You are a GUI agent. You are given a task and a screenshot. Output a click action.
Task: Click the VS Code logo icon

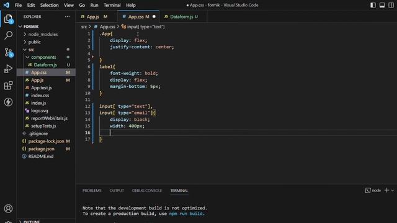point(6,5)
